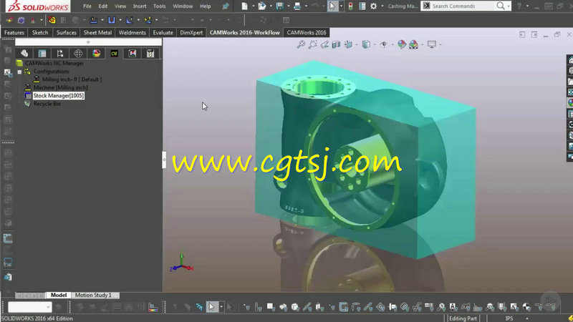Open the empty combo box in bottom toolbar
Viewport: 573px width, 322px height.
(29, 307)
